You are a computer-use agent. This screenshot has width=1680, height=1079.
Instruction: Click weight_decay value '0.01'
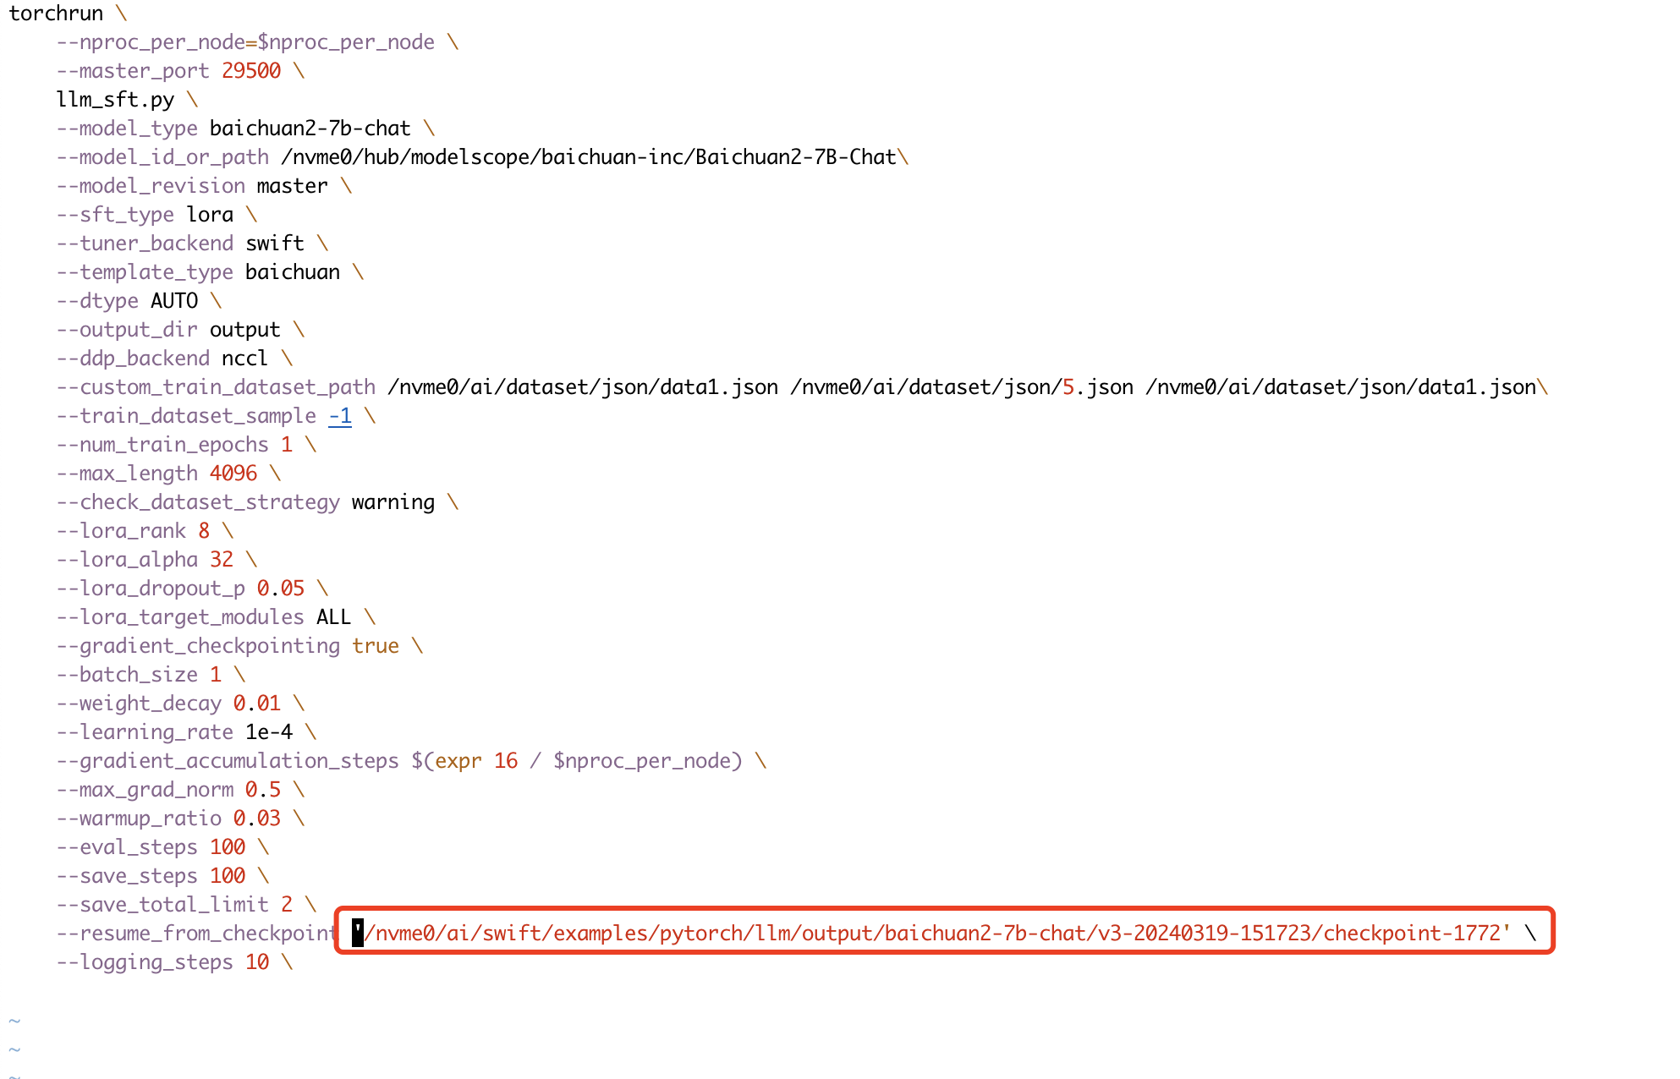pos(257,704)
